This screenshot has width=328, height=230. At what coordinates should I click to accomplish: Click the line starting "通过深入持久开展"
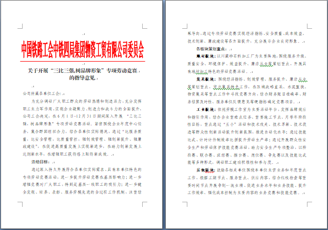pos(86,169)
